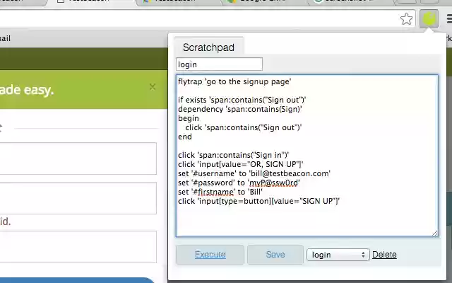
Task: Click the set '#firstname' to 'Bill' line
Action: 220,192
